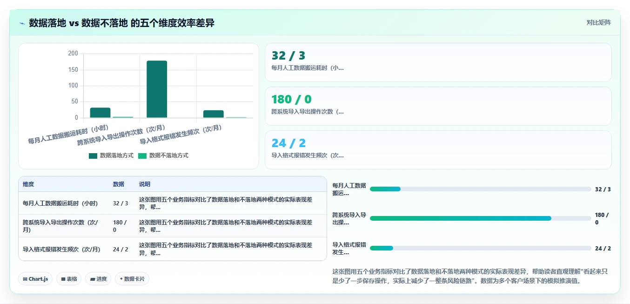Toggle the 数据落地方式 legend entry

tap(111, 155)
